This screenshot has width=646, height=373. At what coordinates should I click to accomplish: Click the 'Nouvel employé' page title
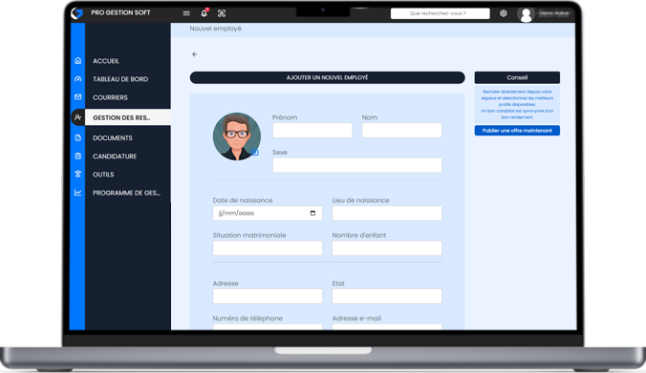coord(215,29)
